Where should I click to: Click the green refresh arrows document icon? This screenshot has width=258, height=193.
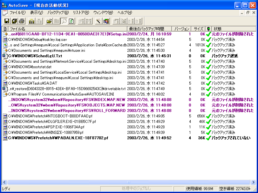point(71,21)
